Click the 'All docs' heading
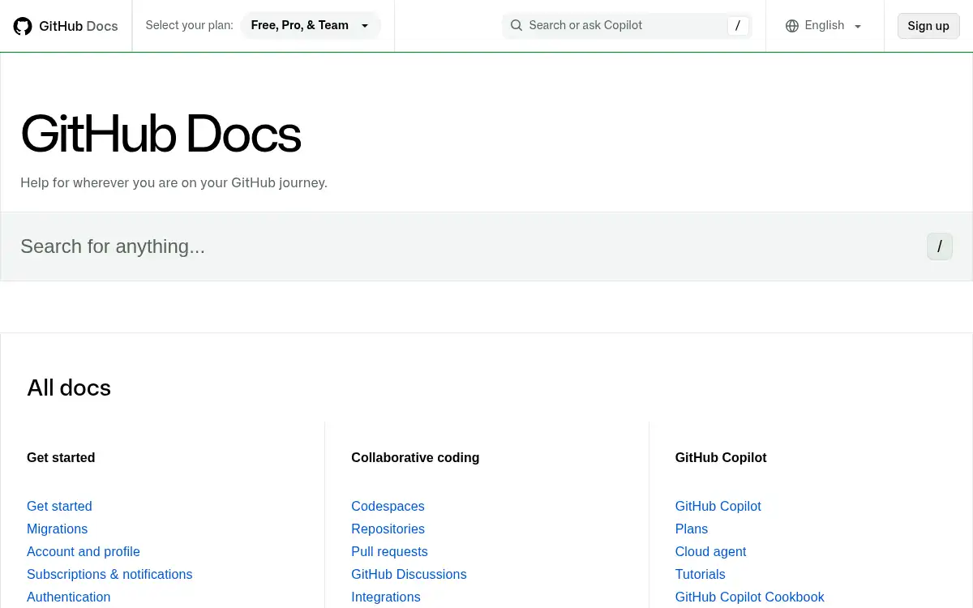973x608 pixels. click(x=69, y=387)
